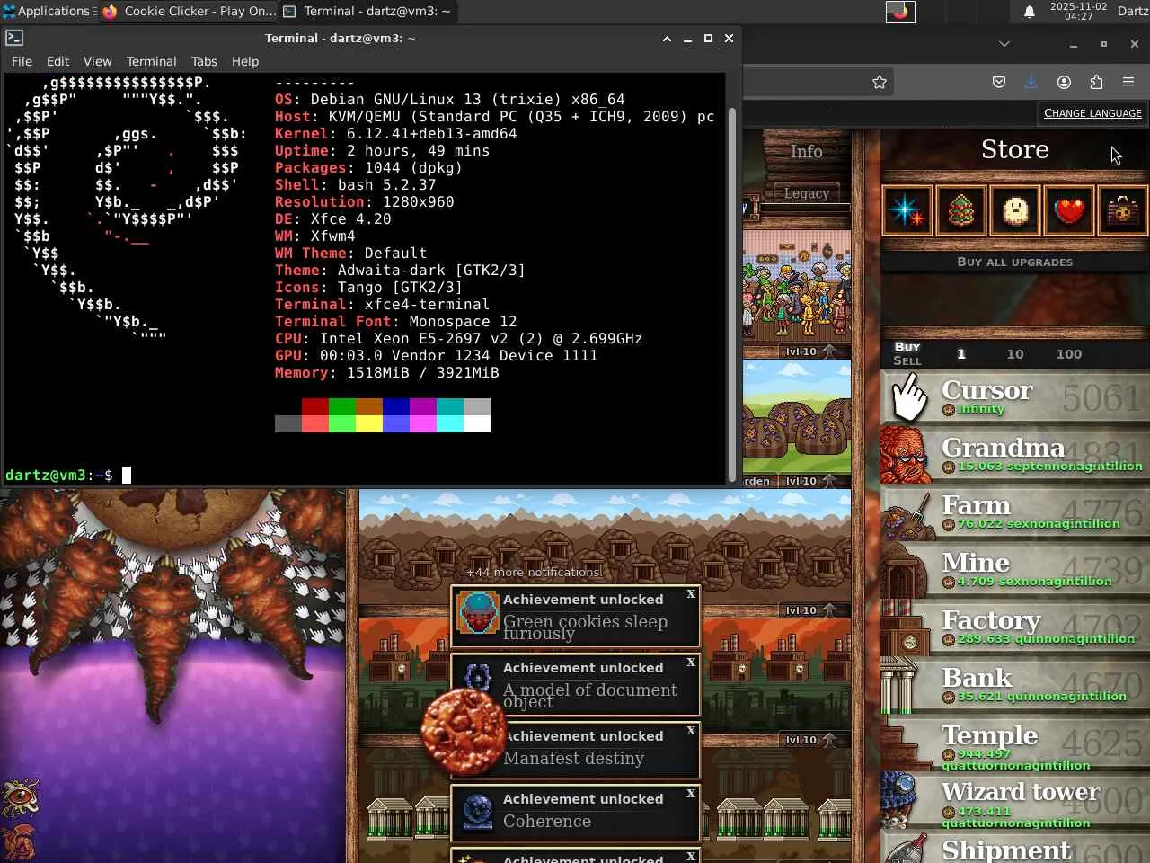
Task: Open the terminal Tabs menu
Action: point(204,61)
